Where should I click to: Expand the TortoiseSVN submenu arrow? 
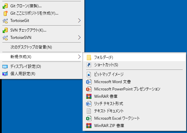pos(79,37)
